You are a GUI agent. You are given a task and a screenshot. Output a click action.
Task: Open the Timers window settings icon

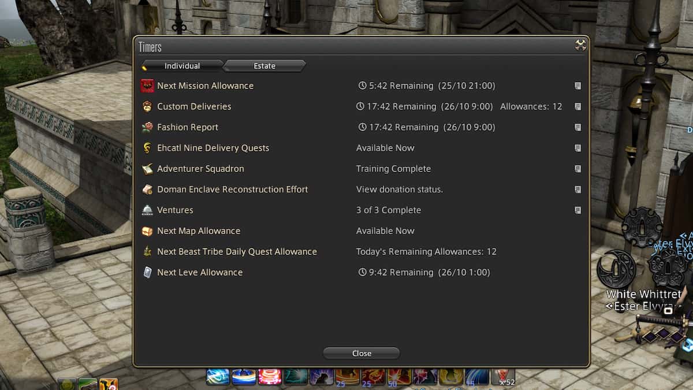(x=579, y=44)
